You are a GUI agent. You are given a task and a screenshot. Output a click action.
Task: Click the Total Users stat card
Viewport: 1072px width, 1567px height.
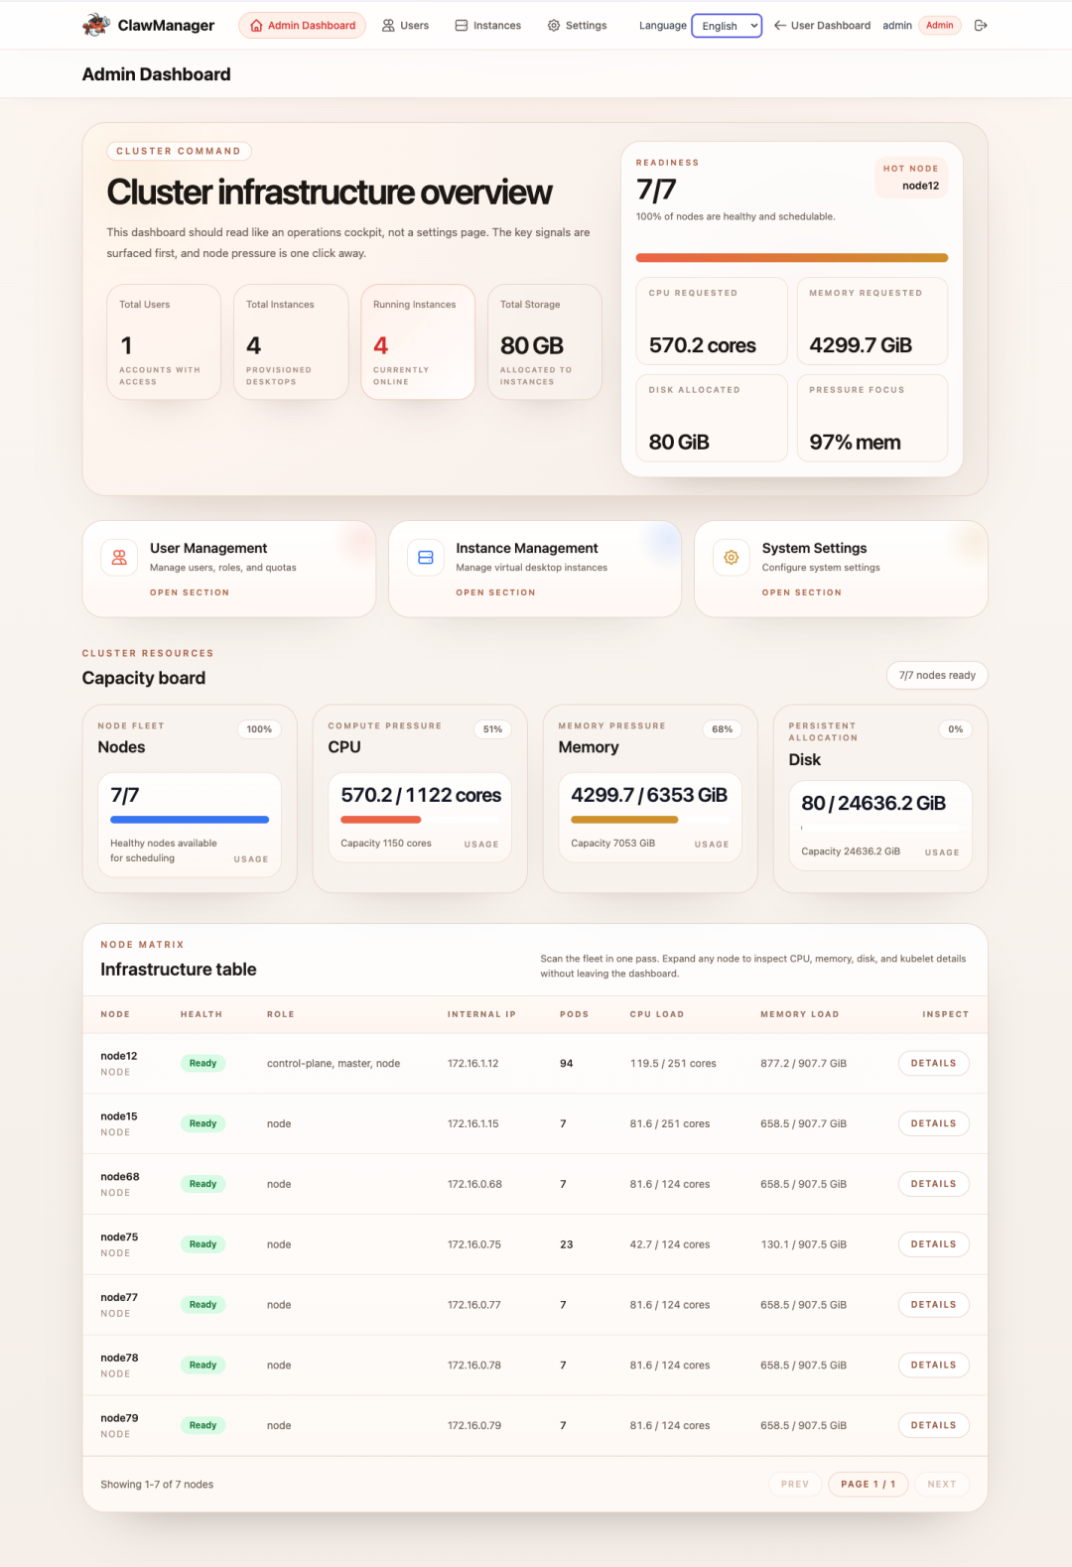coord(164,342)
